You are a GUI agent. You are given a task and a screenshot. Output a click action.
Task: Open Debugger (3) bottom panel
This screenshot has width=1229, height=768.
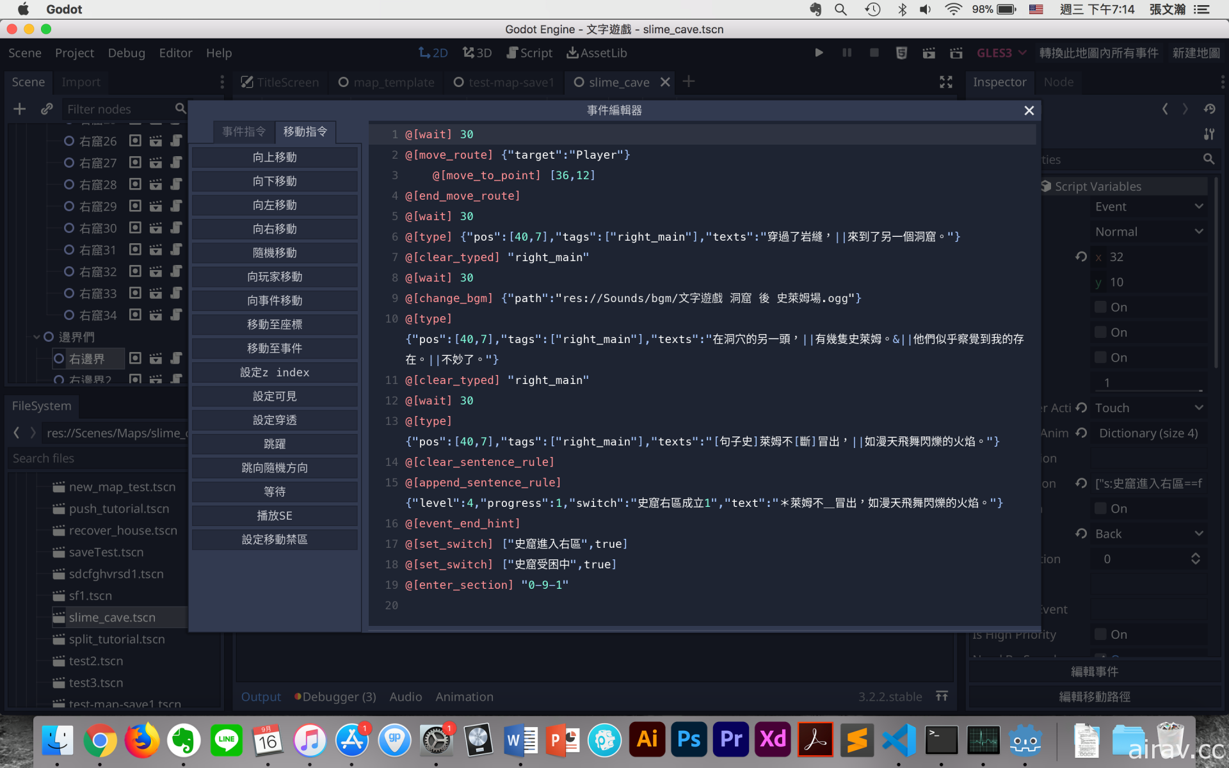point(335,696)
